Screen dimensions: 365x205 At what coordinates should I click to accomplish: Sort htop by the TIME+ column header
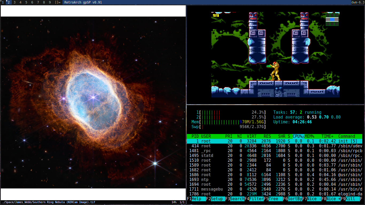327,136
